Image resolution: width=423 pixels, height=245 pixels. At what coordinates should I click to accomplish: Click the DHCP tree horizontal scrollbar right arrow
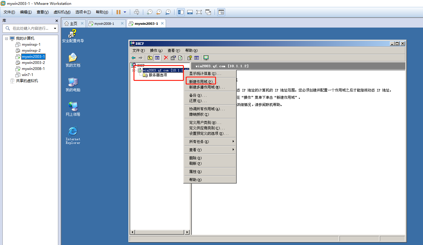[x=187, y=232]
